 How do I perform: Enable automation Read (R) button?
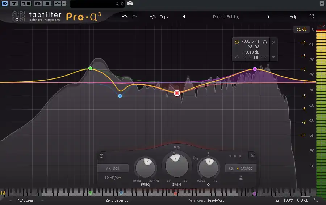(x=23, y=3)
